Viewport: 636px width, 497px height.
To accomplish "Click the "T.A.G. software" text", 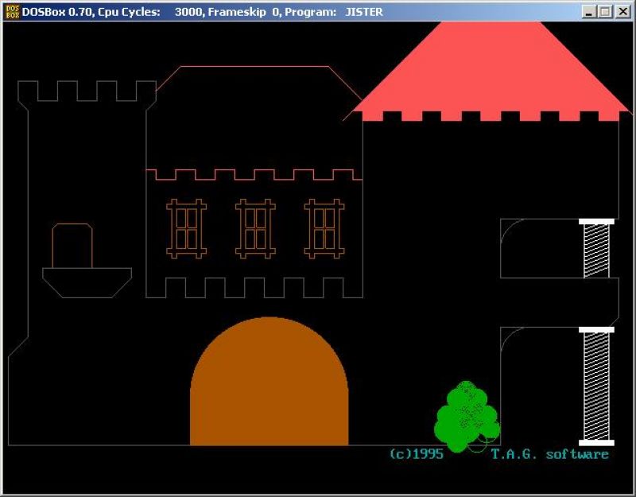I will 550,454.
